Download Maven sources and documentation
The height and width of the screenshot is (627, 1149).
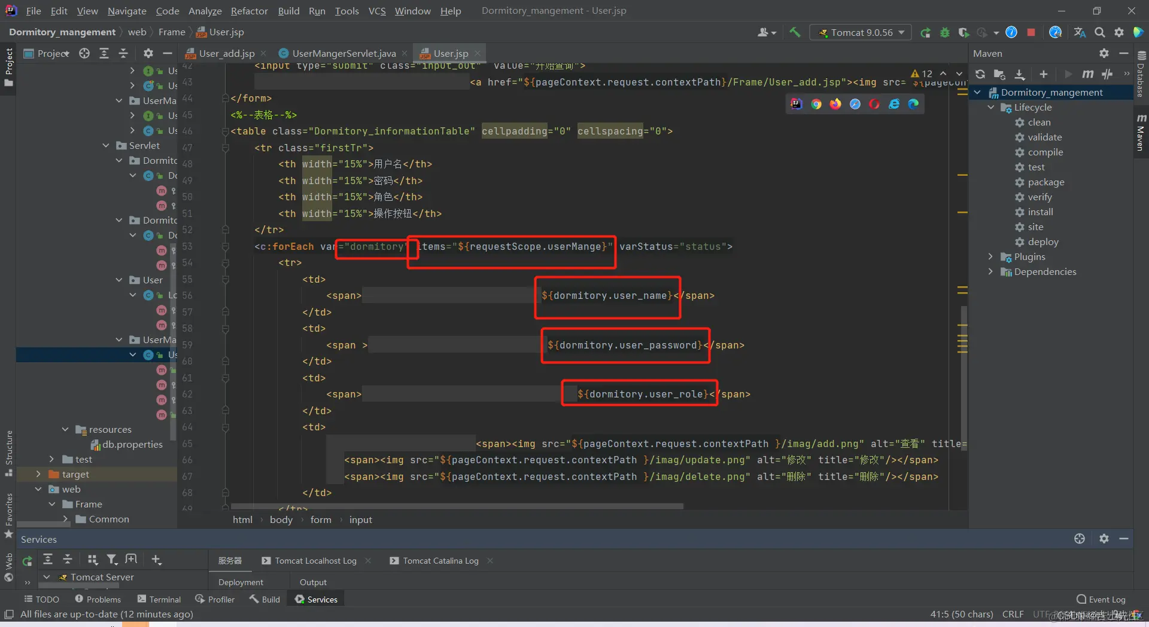point(1020,74)
